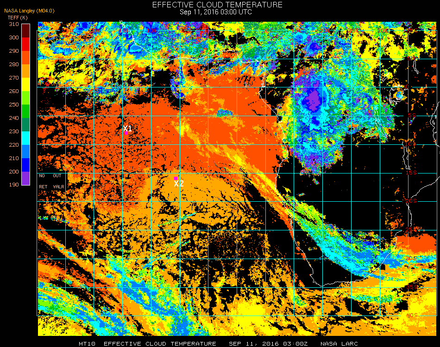This screenshot has width=440, height=347.
Task: Click the 'TEFF (K)' legend heading
Action: (18, 18)
